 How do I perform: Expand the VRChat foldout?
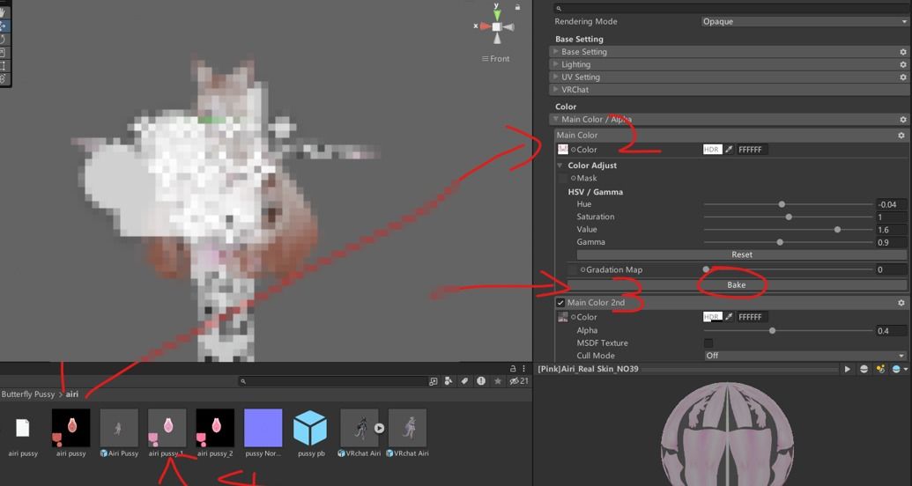(x=556, y=90)
